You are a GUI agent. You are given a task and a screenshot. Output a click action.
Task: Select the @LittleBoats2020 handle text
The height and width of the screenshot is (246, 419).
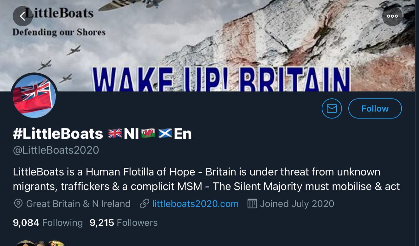pos(56,150)
